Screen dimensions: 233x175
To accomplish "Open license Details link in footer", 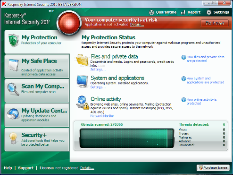I will coord(87,168).
